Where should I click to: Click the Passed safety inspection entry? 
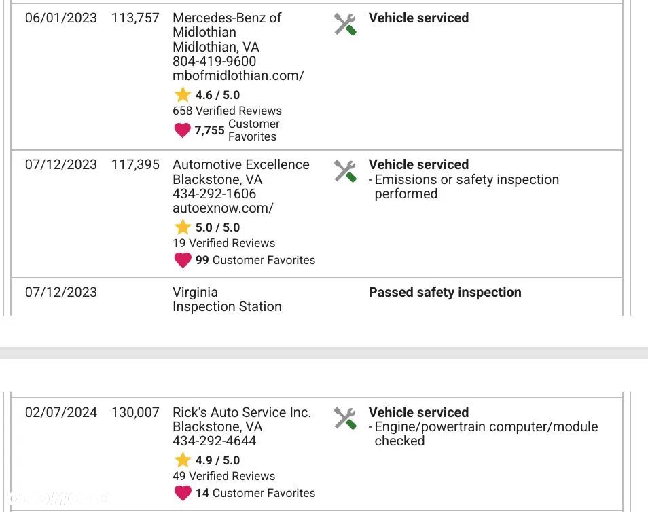click(x=445, y=293)
